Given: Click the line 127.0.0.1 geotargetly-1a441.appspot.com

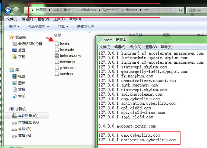Looking at the screenshot, I should pyautogui.click(x=143, y=72).
